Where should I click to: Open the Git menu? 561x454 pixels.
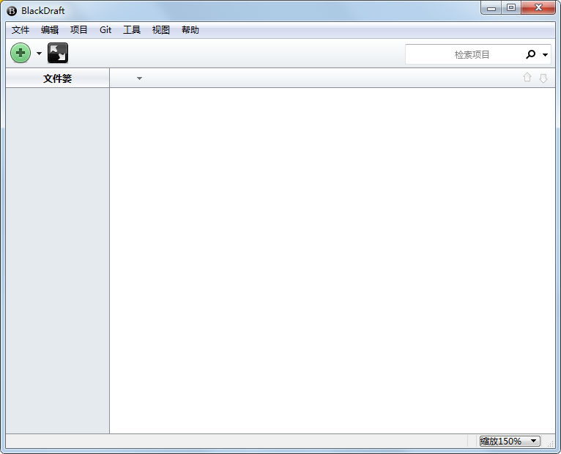click(x=105, y=30)
